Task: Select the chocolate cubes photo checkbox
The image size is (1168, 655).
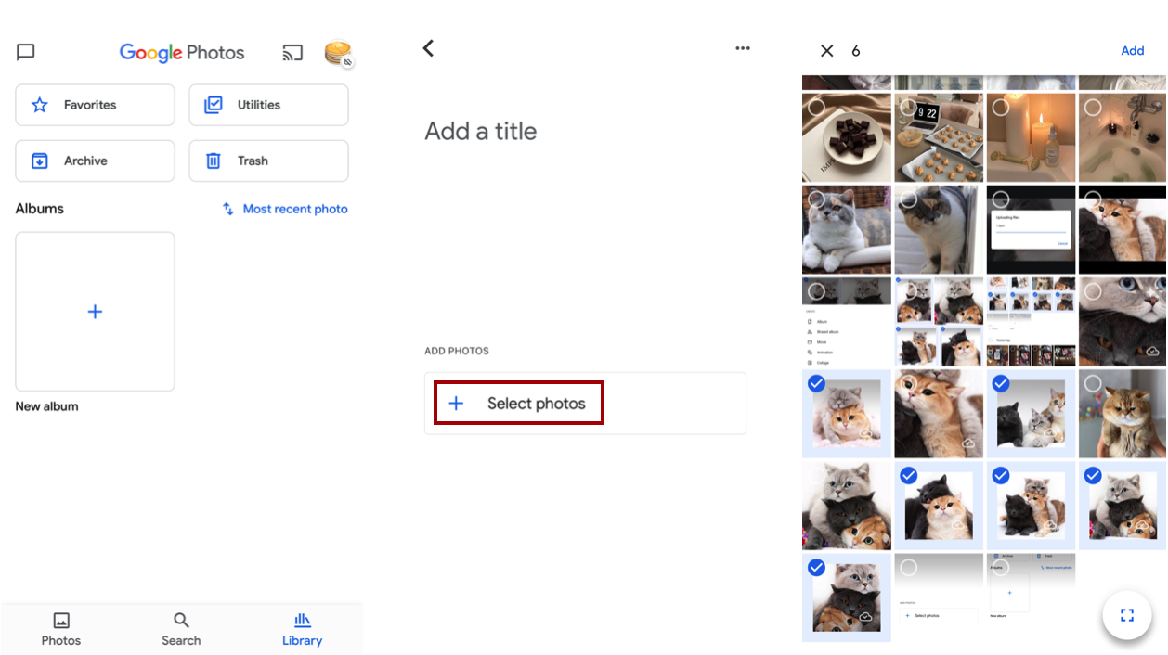Action: tap(817, 108)
